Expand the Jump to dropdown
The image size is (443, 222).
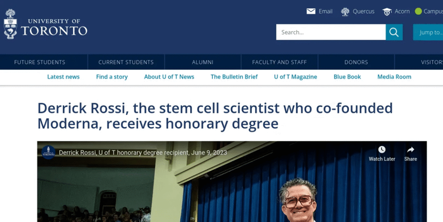click(x=428, y=32)
